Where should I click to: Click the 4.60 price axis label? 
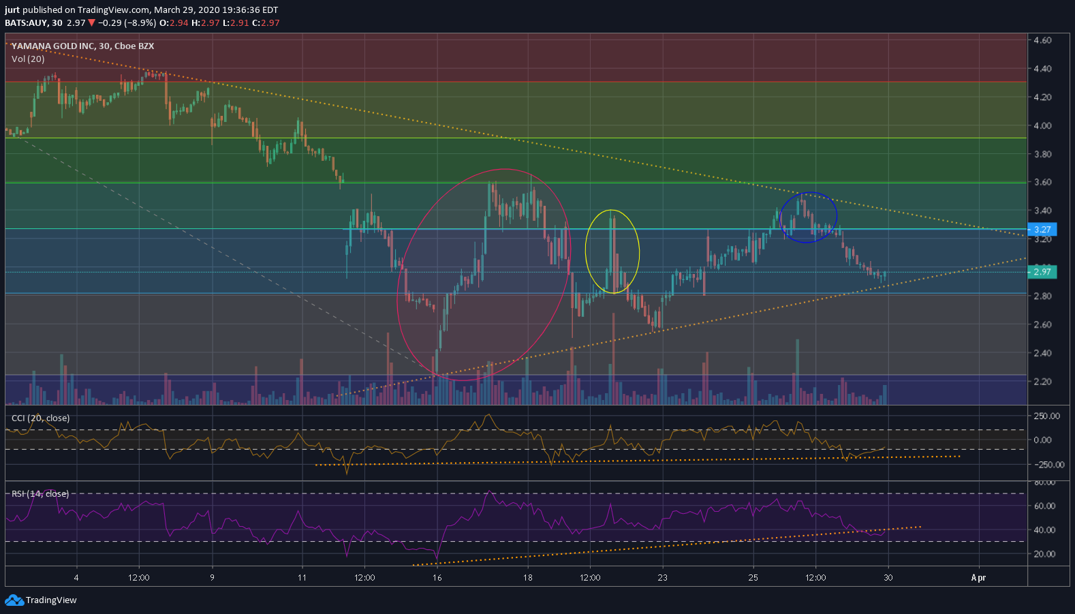coord(1042,40)
